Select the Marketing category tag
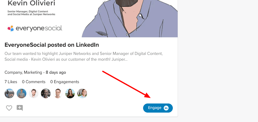The image size is (258, 122). 33,73
